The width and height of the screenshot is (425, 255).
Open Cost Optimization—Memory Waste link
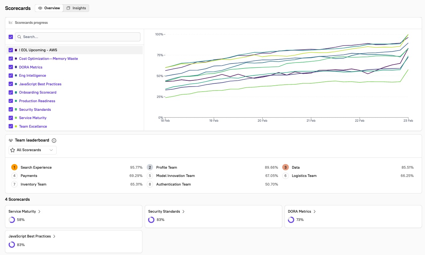pyautogui.click(x=48, y=59)
